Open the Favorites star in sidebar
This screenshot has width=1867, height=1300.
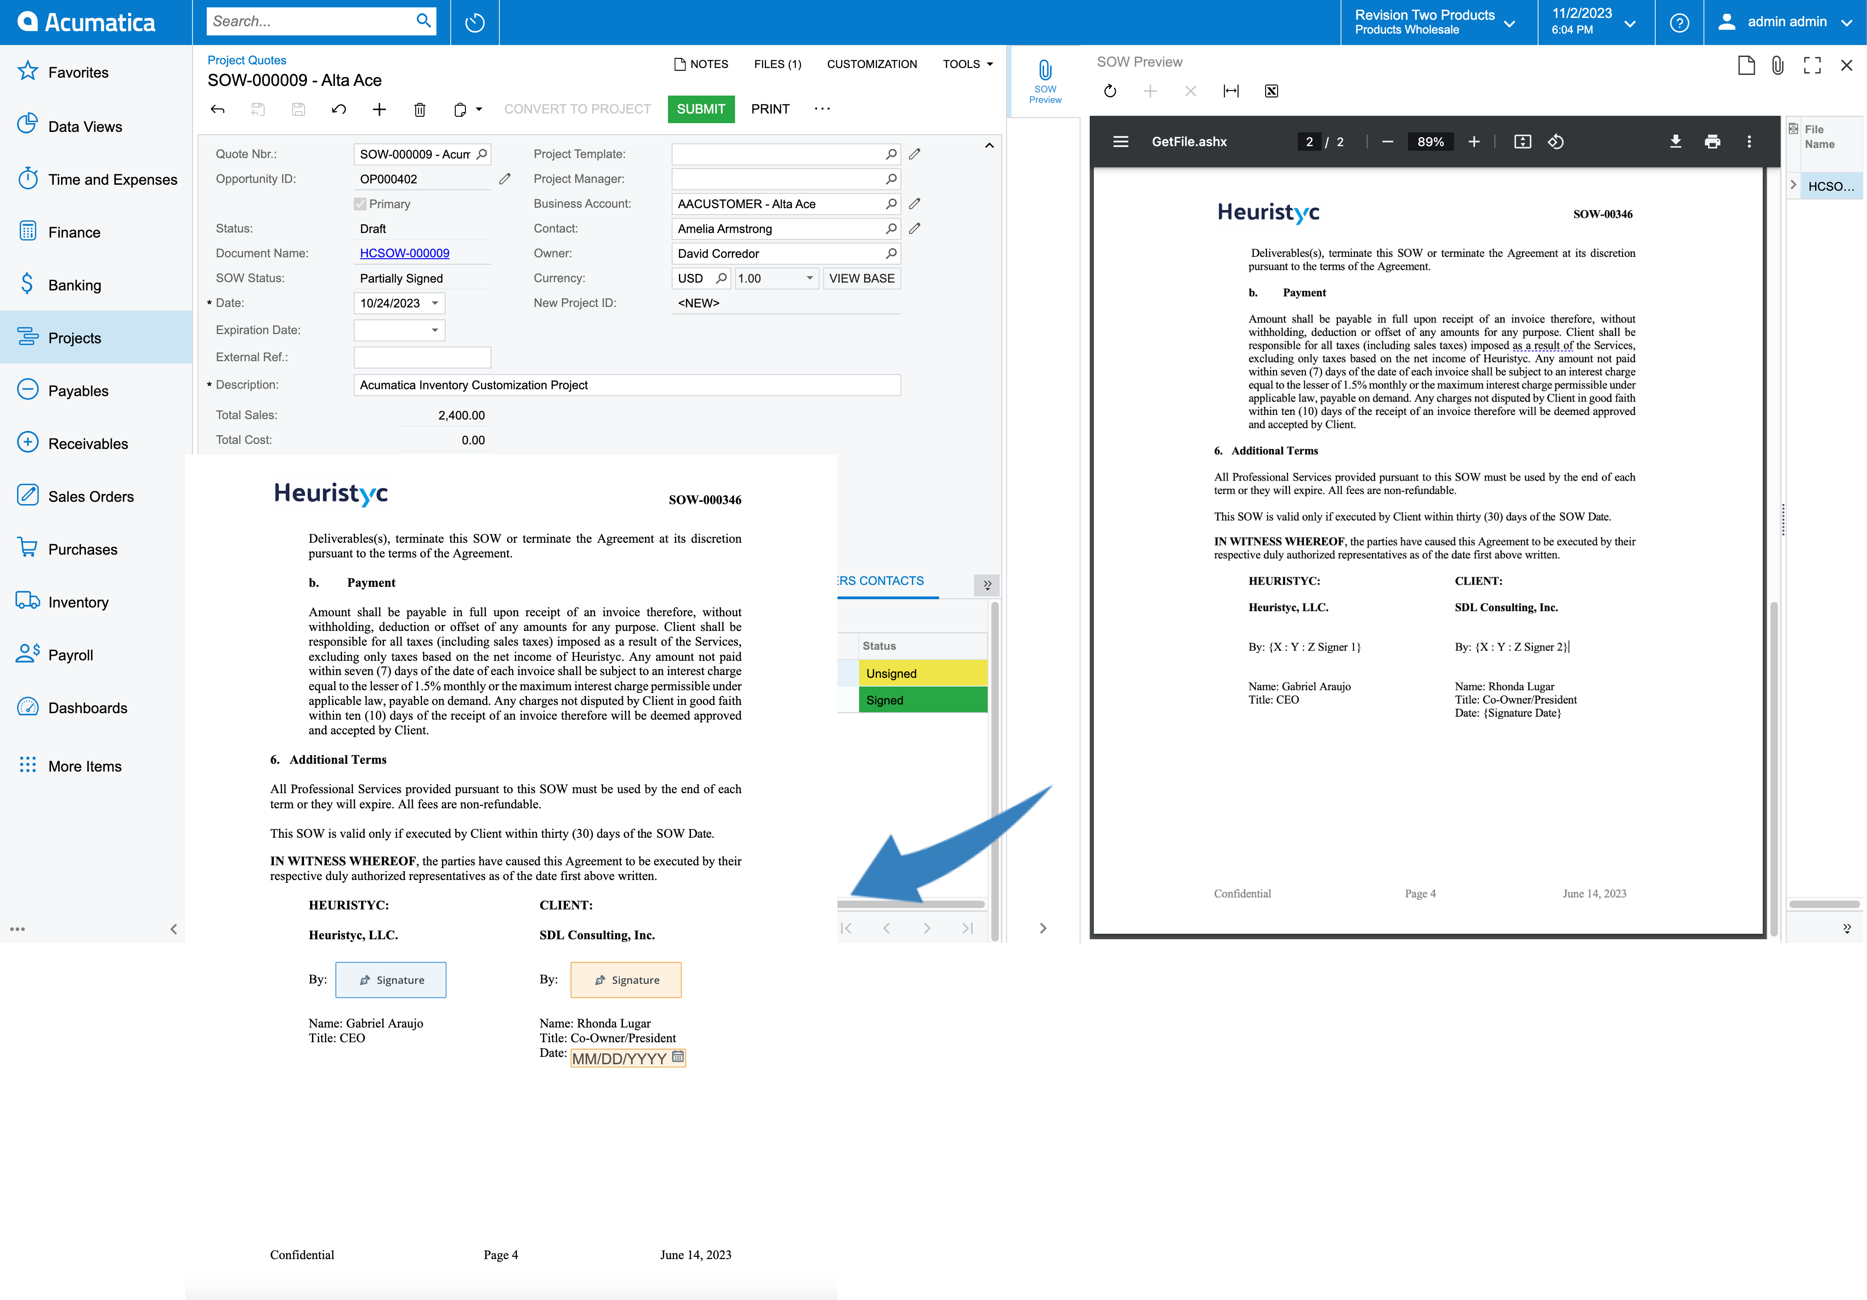[28, 72]
